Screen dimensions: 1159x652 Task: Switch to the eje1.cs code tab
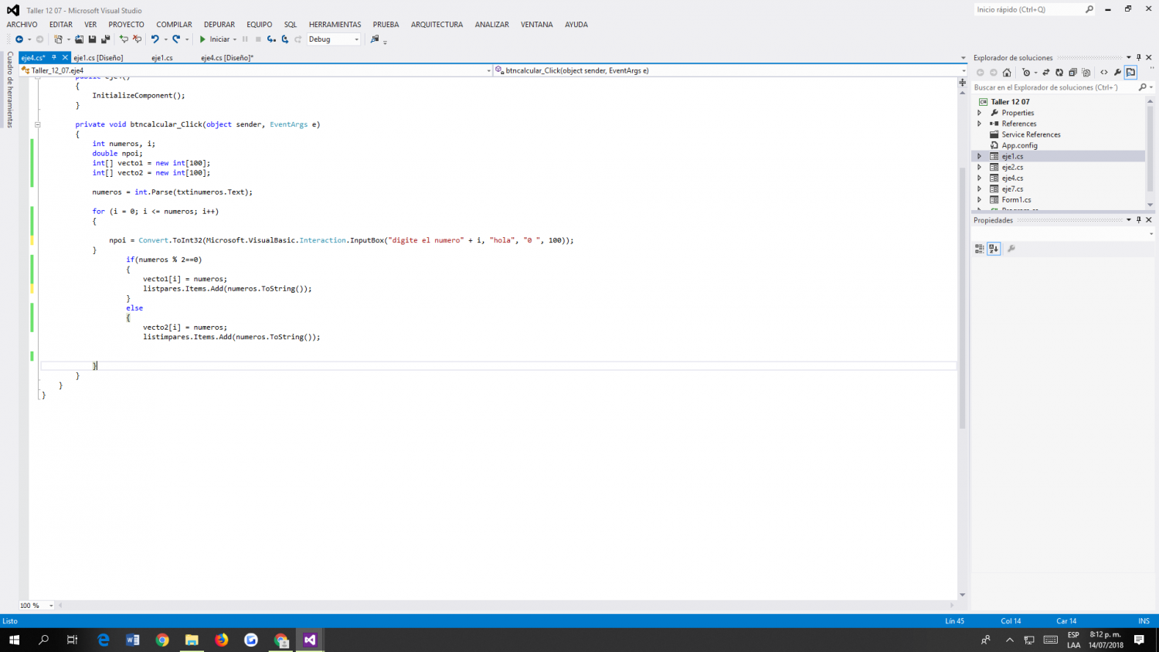click(x=162, y=58)
